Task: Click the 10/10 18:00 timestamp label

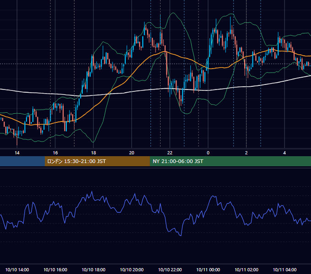Action: pos(93,269)
